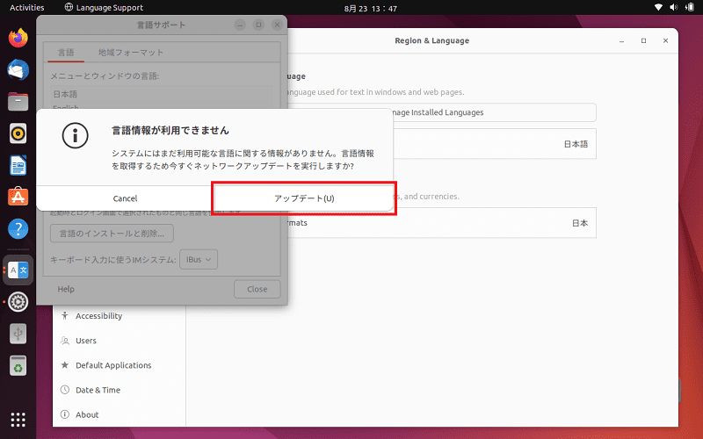
Task: Show Applications grid button
Action: pos(18,420)
